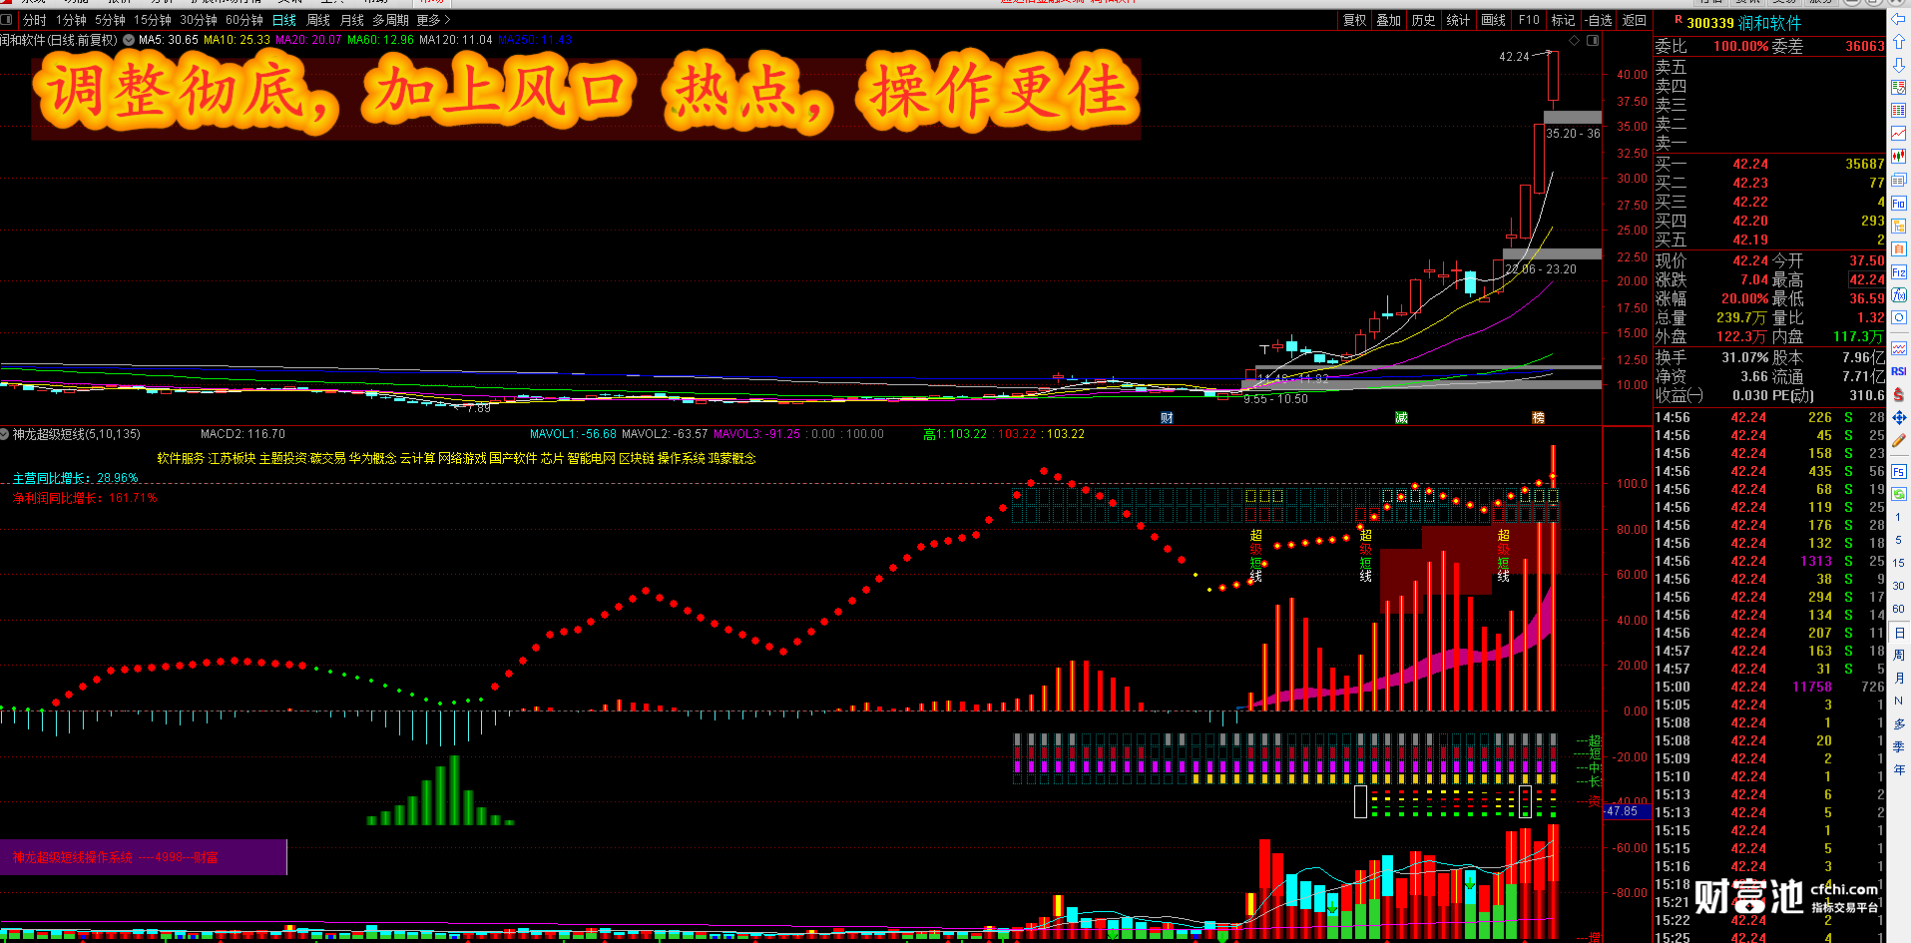This screenshot has height=943, width=1911.
Task: Select the 15-minute period in right sidebar
Action: 1898,563
